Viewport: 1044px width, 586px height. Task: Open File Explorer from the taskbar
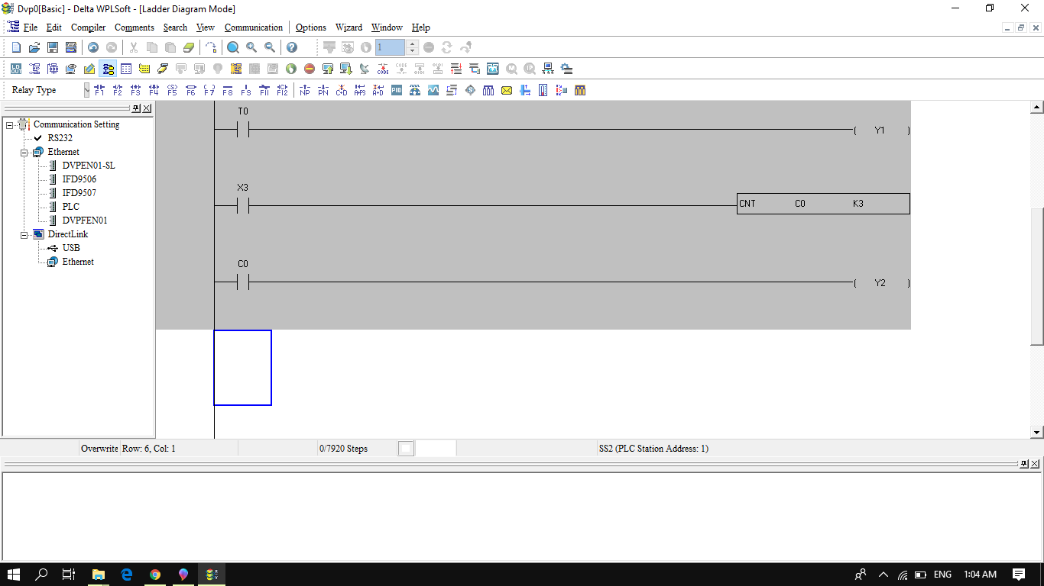click(99, 574)
